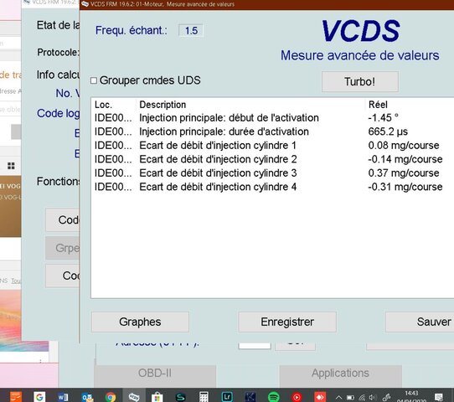Click the Turbo! button
This screenshot has height=402, width=454.
click(x=360, y=81)
